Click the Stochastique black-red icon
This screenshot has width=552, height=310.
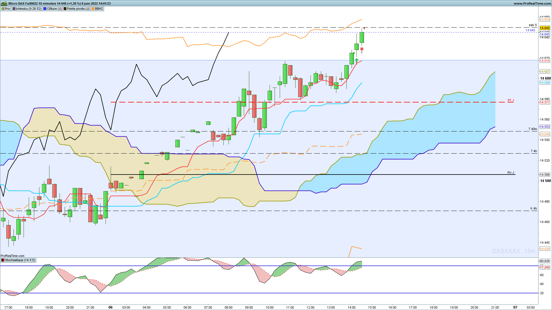point(3,260)
